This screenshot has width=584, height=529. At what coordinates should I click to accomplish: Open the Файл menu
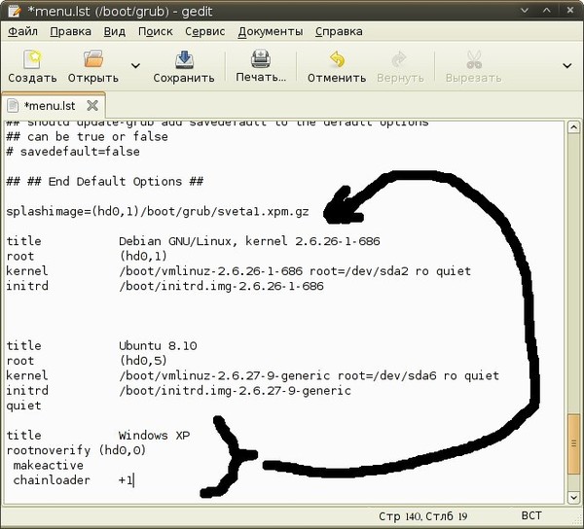(22, 32)
